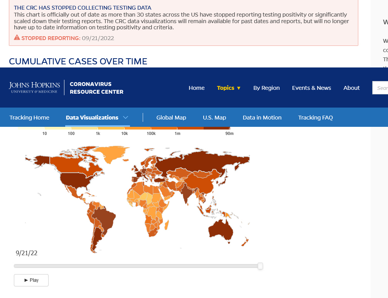The width and height of the screenshot is (388, 298).
Task: Click the Cumulative Cases Over Time heading
Action: (x=78, y=61)
